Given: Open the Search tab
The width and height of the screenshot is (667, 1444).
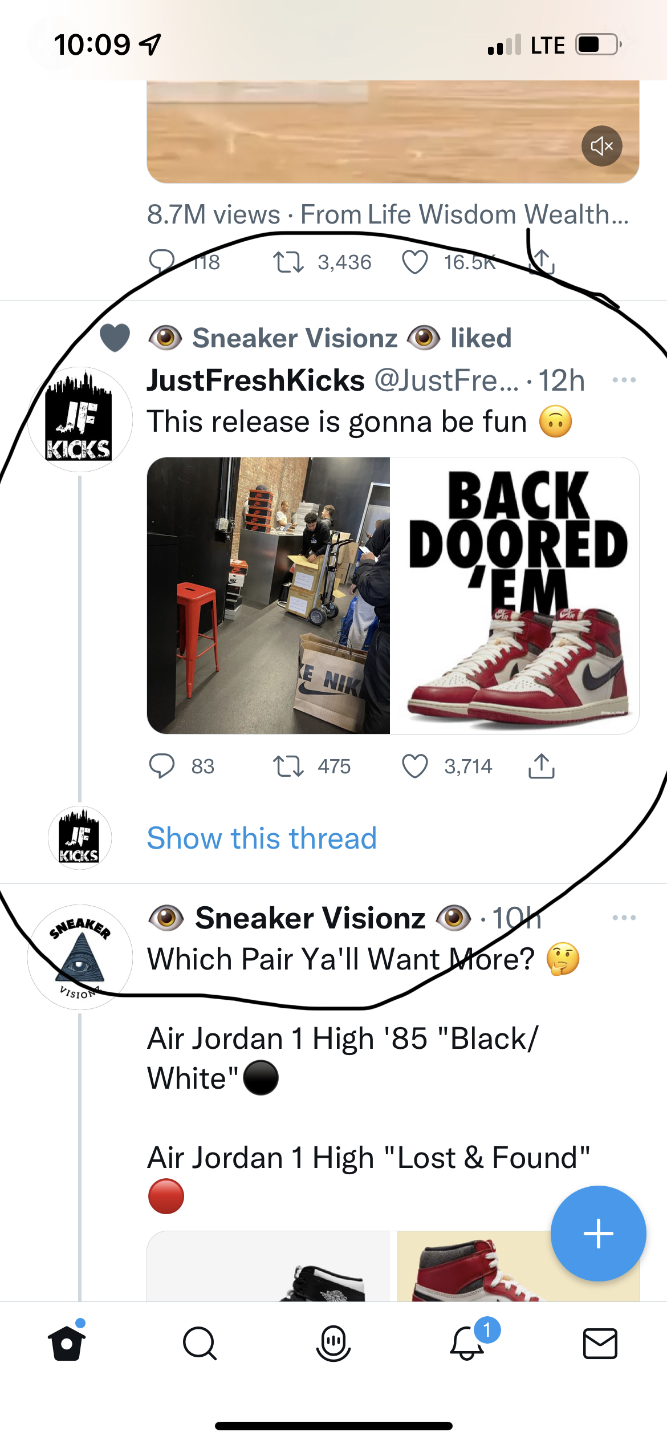Looking at the screenshot, I should 200,1343.
